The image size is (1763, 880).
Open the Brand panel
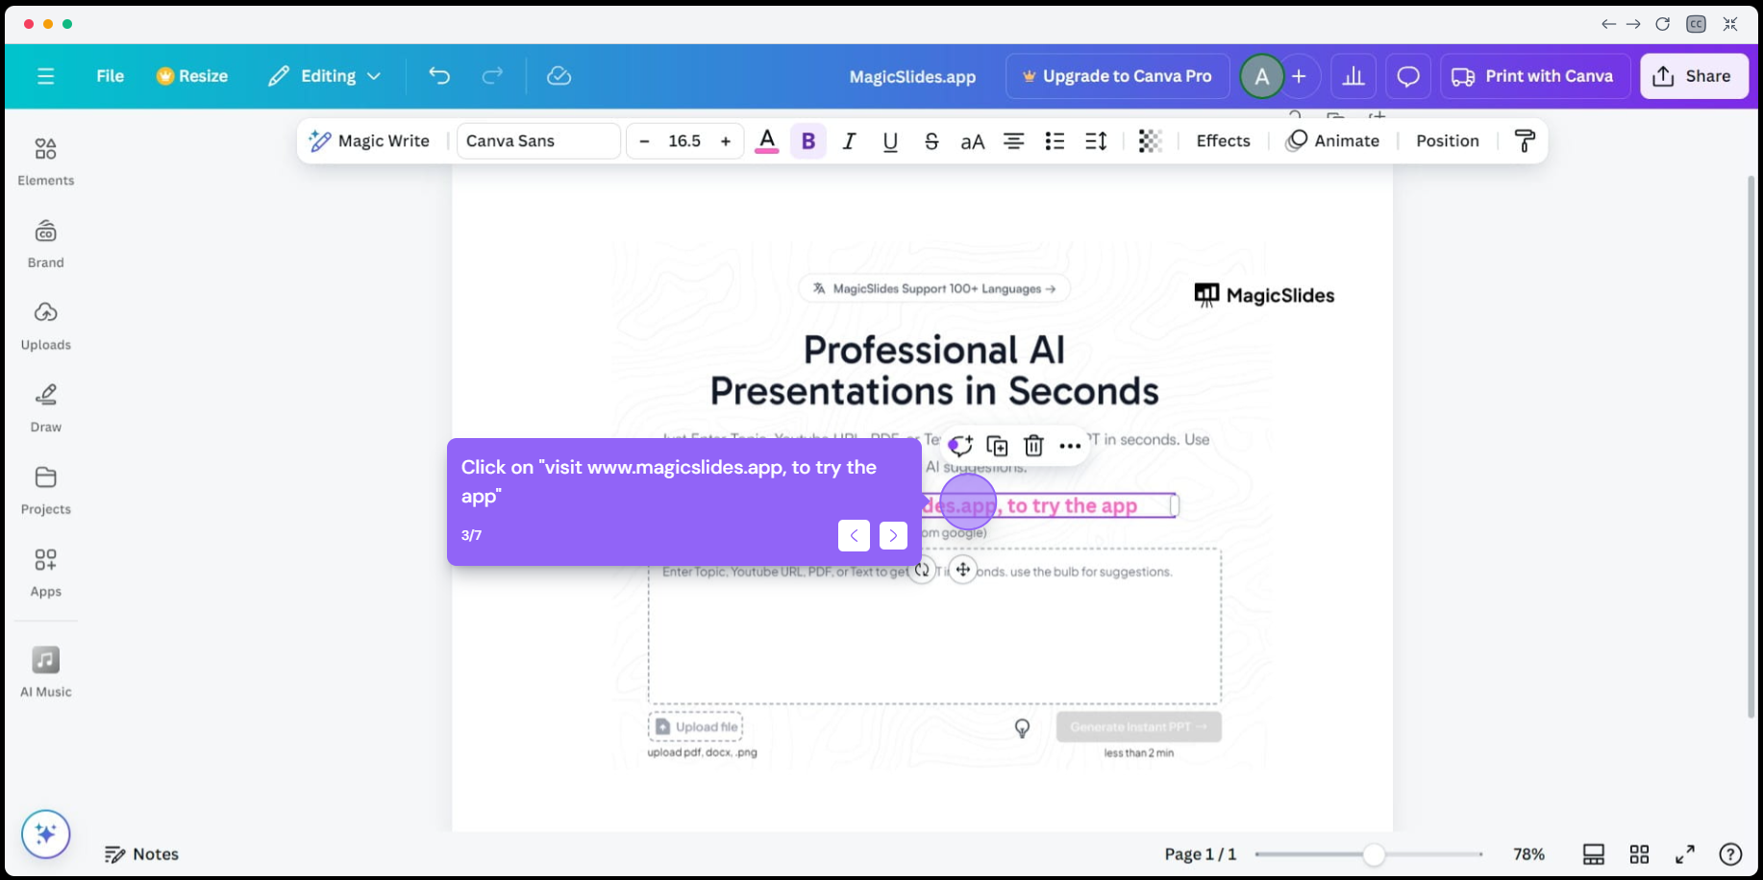pos(46,243)
